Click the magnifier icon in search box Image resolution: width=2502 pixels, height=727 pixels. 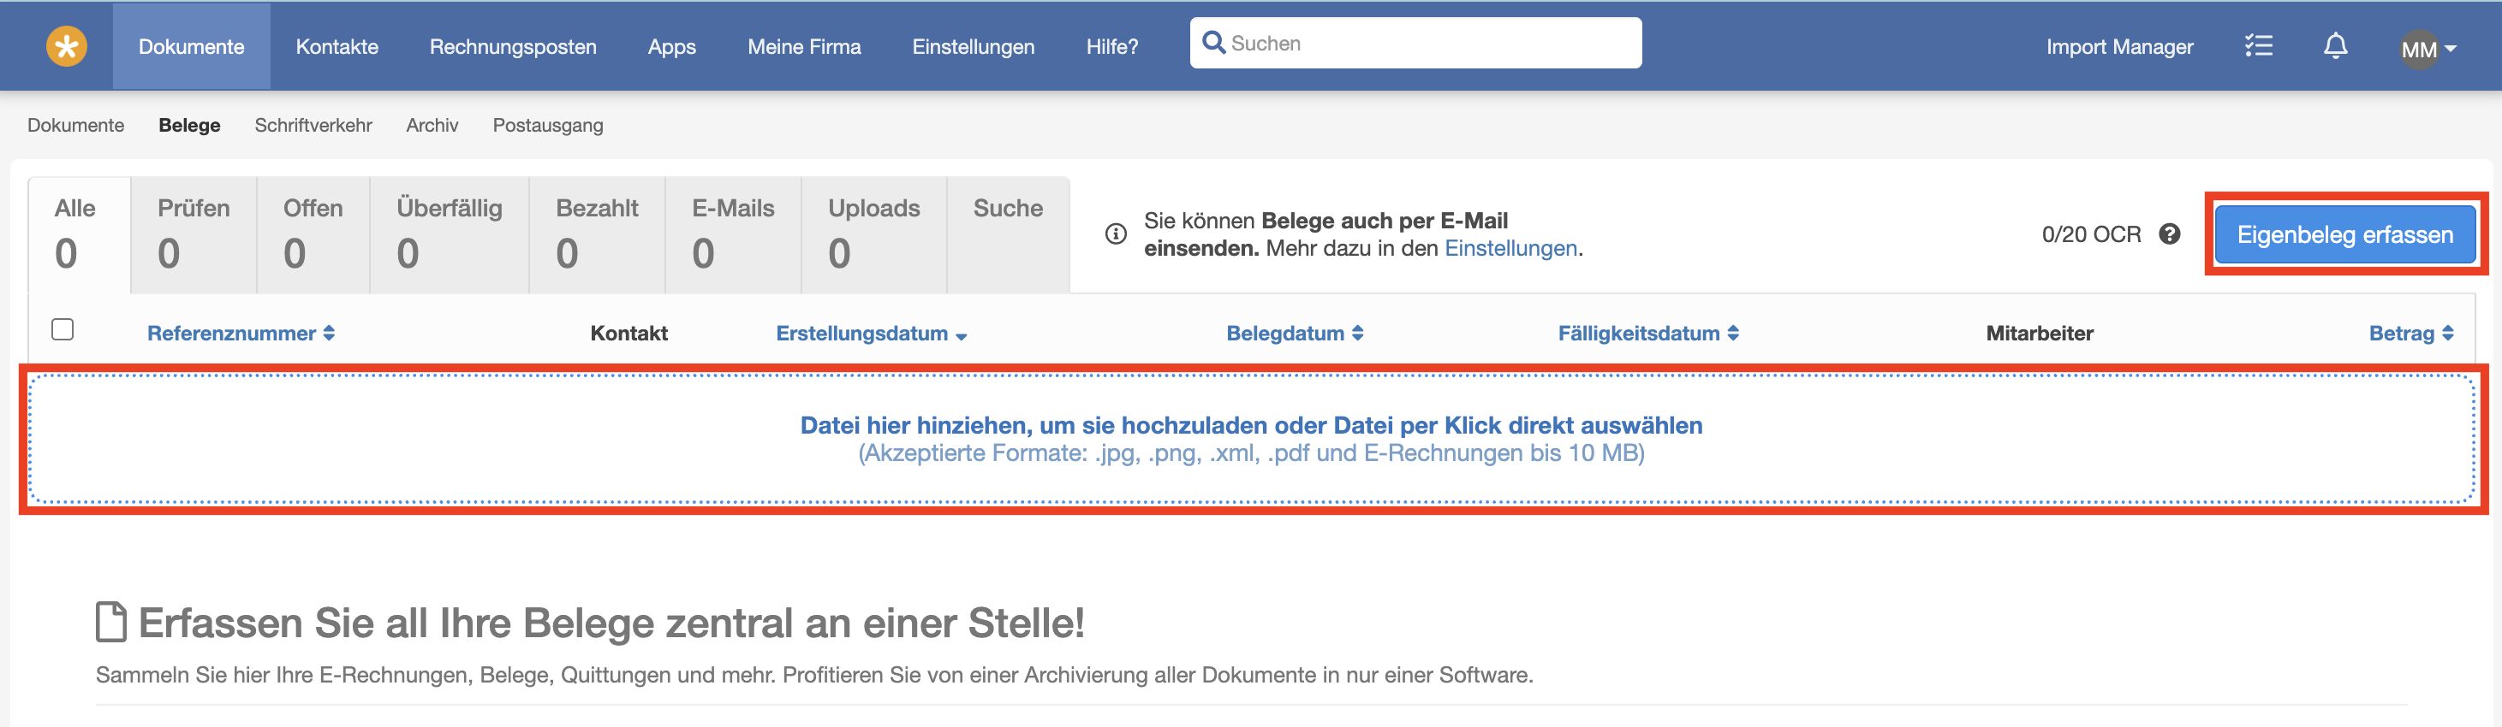tap(1213, 43)
